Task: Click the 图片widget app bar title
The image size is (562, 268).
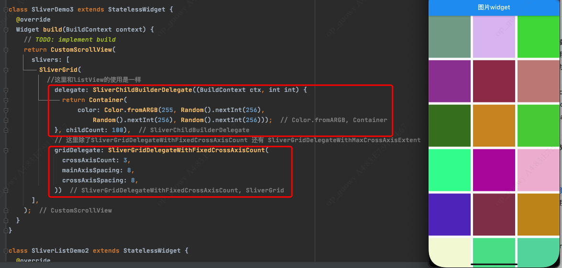Action: tap(494, 7)
